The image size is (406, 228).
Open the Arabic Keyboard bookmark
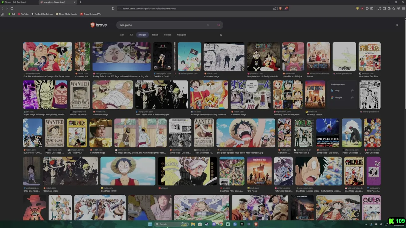click(x=91, y=14)
